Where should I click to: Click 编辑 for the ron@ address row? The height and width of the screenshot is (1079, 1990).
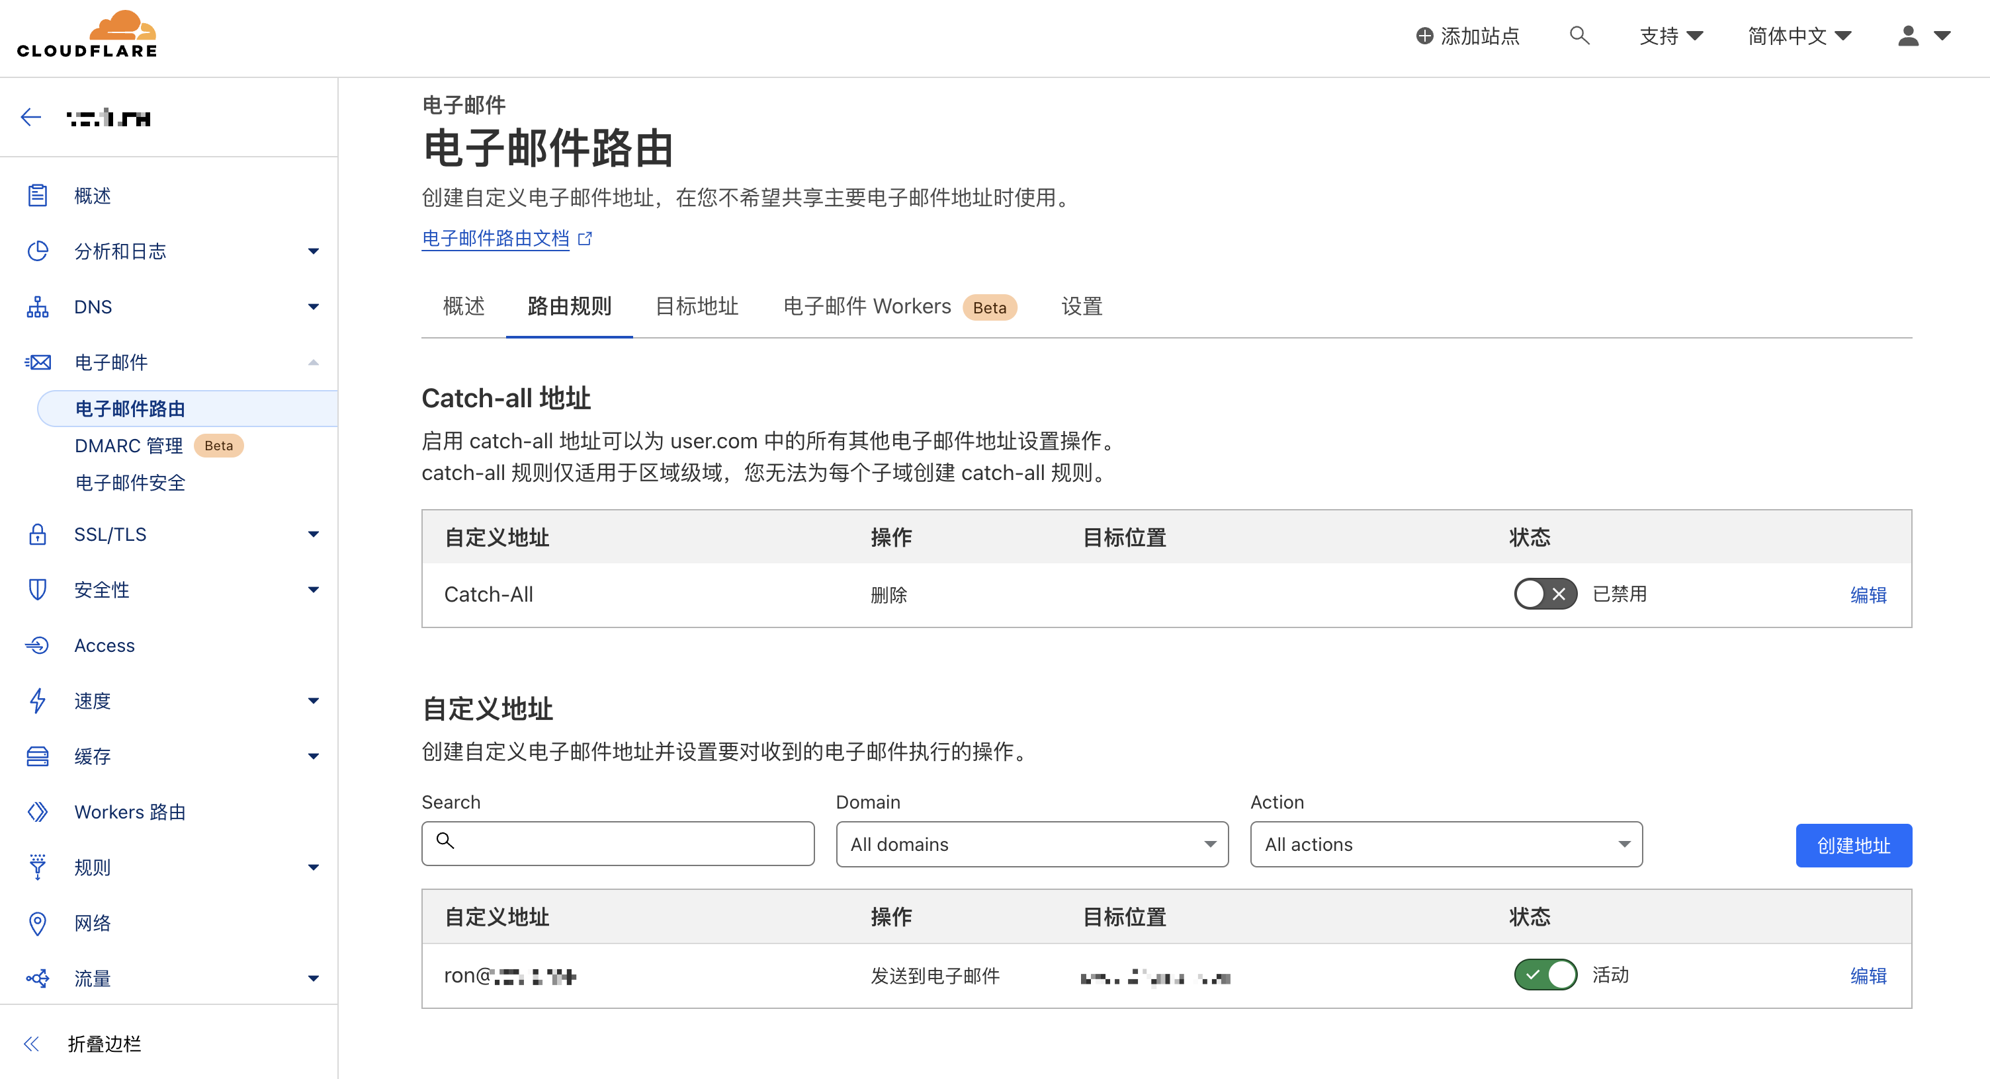[1868, 976]
